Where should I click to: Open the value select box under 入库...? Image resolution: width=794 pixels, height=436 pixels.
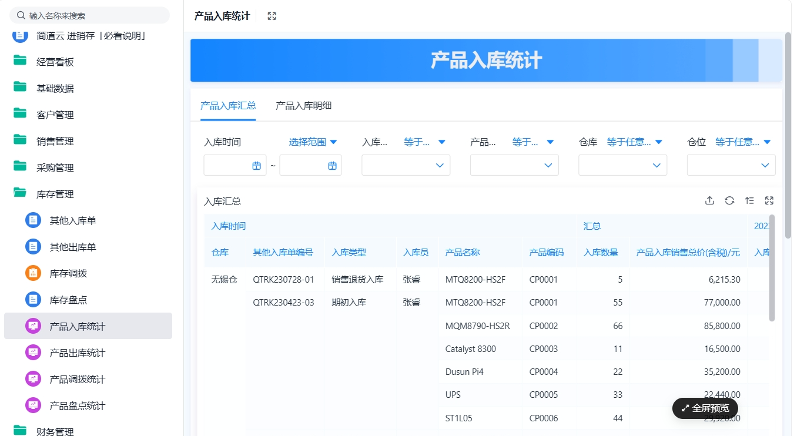click(x=406, y=165)
